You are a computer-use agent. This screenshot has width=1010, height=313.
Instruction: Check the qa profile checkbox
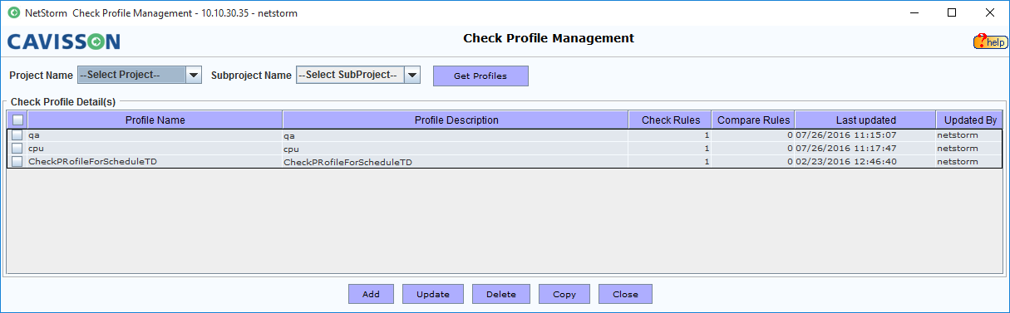(17, 134)
